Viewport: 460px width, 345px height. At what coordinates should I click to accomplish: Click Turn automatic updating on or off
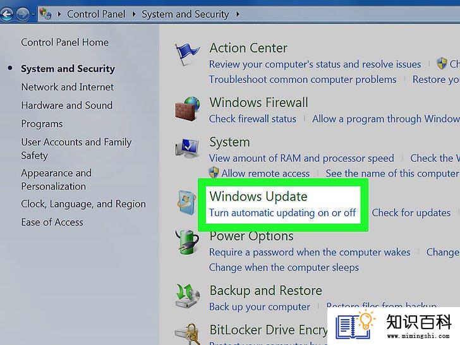pos(282,213)
